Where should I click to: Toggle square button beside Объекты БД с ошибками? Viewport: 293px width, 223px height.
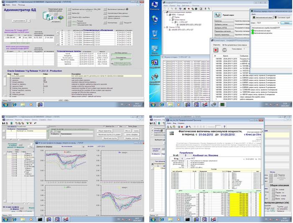click(x=69, y=18)
